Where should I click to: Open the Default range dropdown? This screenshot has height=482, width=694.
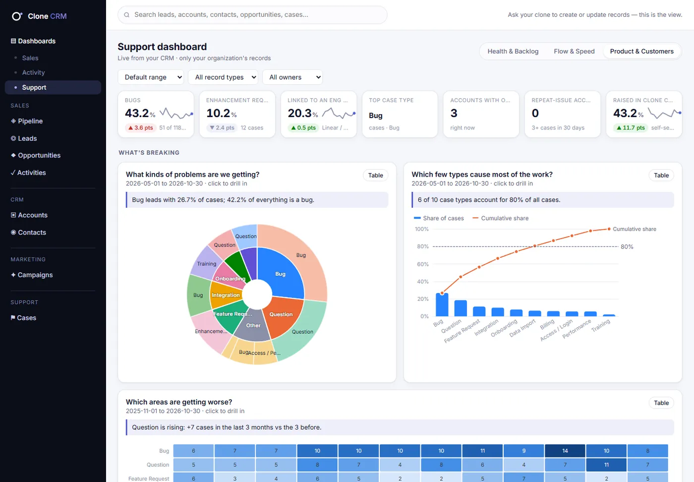point(151,77)
